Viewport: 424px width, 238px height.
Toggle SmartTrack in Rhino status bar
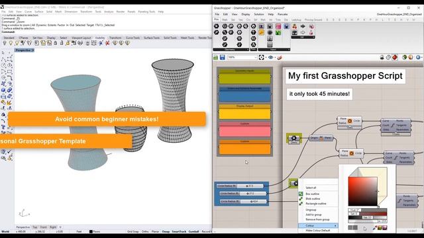(179, 231)
